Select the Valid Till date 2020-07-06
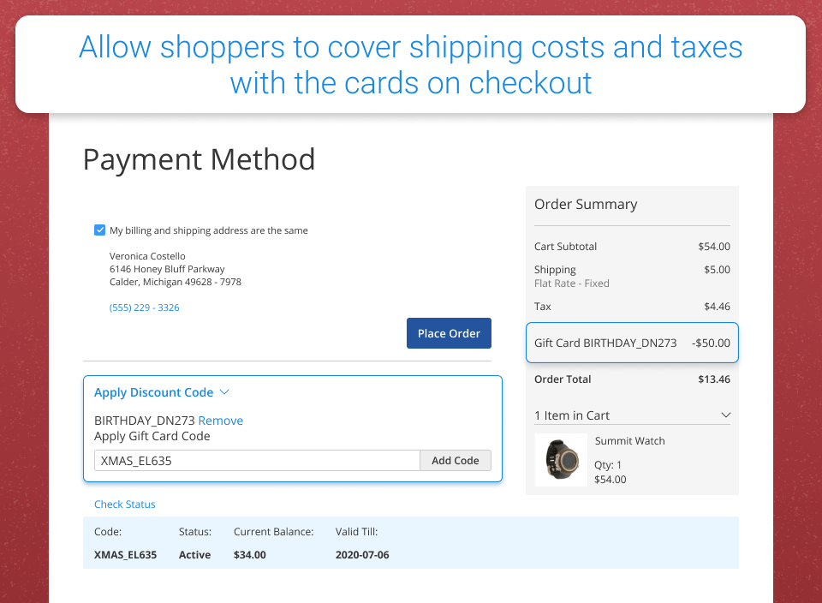Screen dimensions: 822x603 coord(362,554)
